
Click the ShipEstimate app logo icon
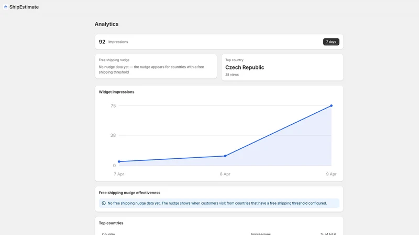pos(6,7)
